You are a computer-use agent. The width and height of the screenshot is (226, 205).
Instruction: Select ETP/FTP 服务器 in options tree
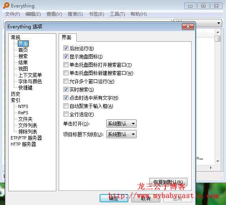pyautogui.click(x=26, y=138)
